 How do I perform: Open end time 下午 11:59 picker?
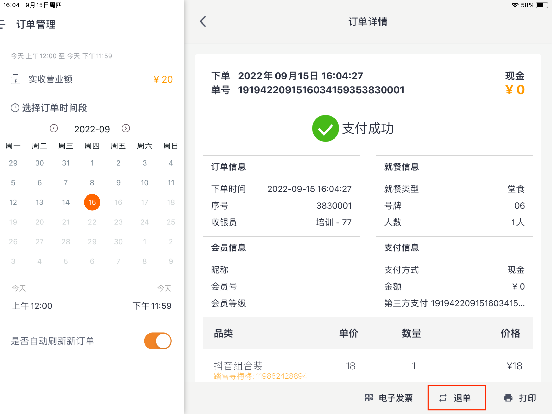(x=152, y=306)
